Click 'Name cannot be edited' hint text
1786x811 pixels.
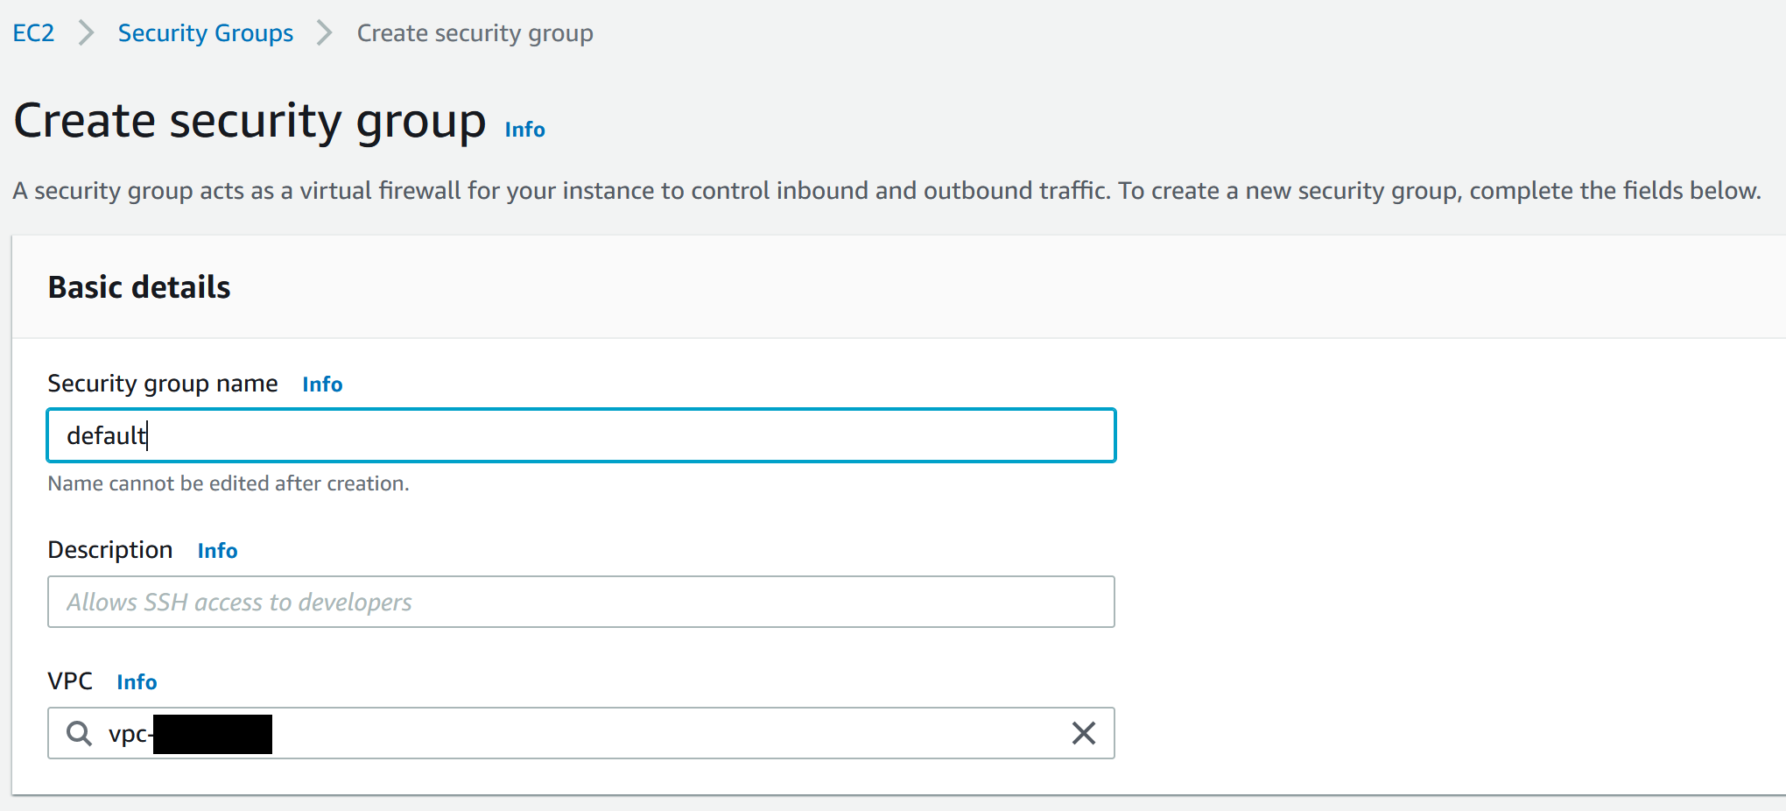coord(229,483)
